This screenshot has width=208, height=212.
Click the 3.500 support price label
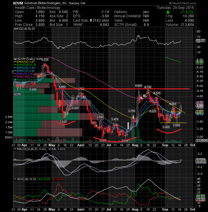click(177, 125)
